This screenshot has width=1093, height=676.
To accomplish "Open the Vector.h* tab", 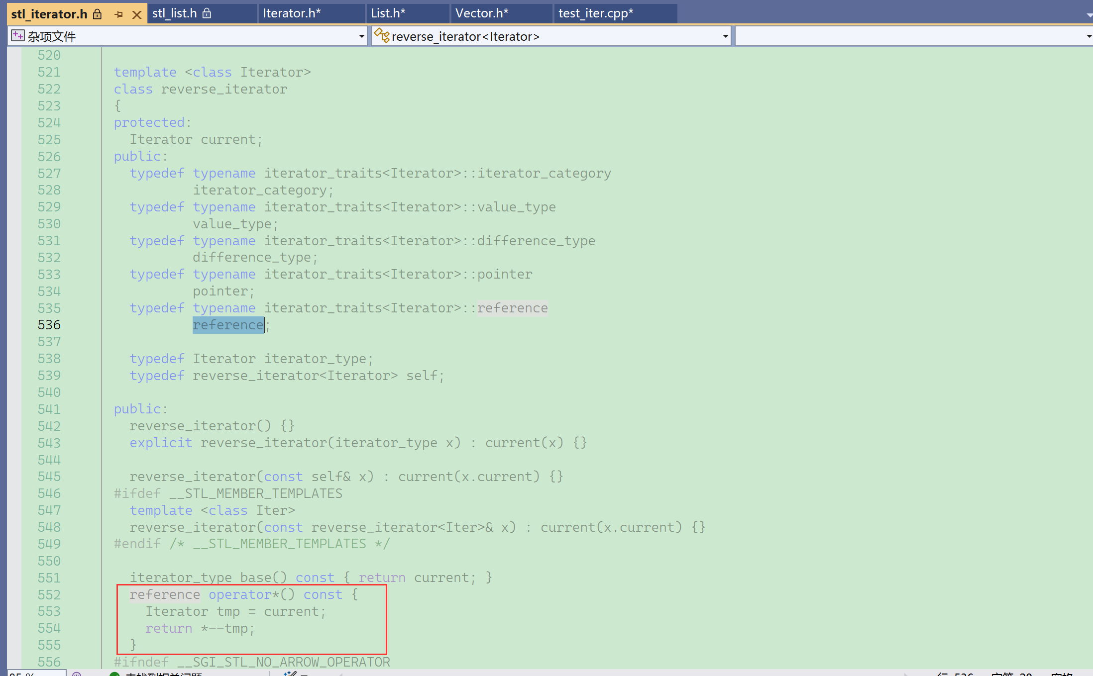I will tap(482, 13).
